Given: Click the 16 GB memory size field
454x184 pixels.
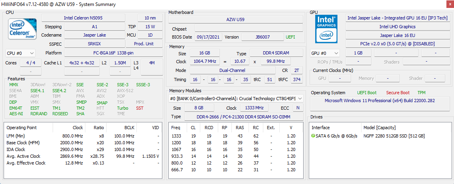Looking at the screenshot, I should coord(205,53).
